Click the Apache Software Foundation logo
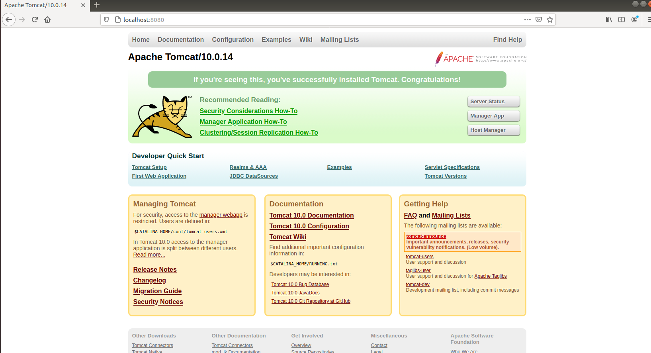This screenshot has height=353, width=651. pos(481,59)
